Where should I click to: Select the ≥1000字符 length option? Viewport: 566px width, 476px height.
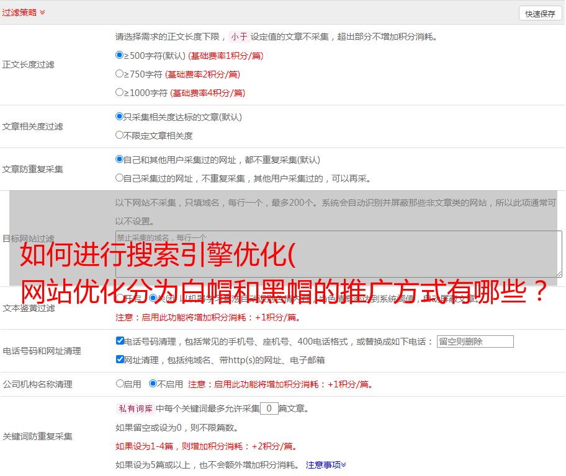click(x=120, y=92)
